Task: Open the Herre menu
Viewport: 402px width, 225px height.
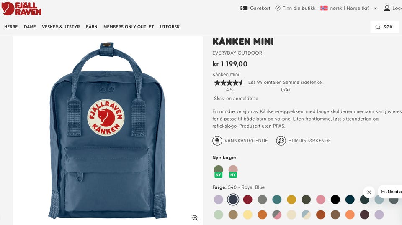Action: point(11,27)
